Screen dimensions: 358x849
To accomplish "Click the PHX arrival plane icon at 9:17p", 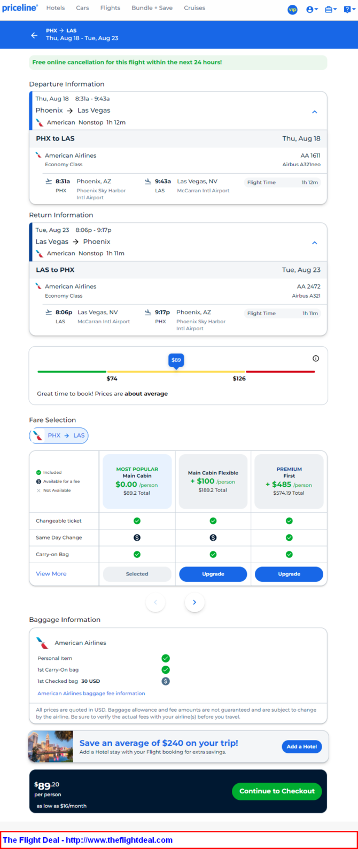I will point(149,312).
